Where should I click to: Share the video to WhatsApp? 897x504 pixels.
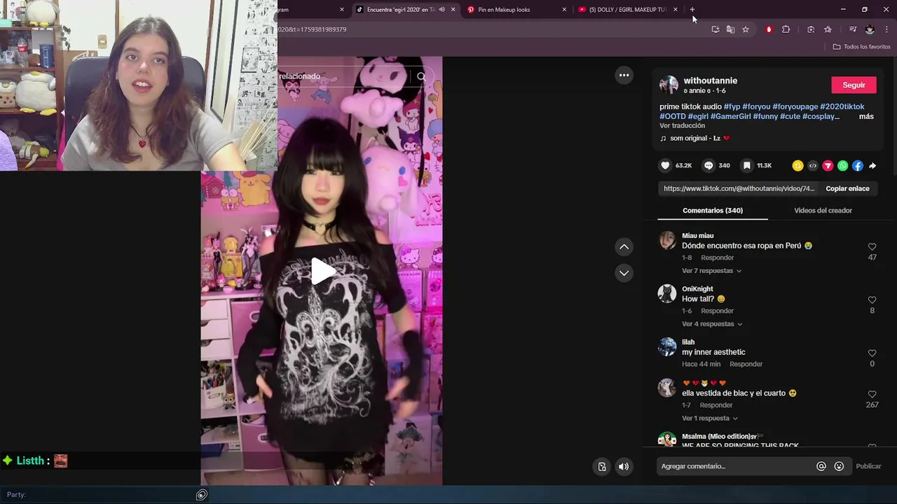point(843,166)
